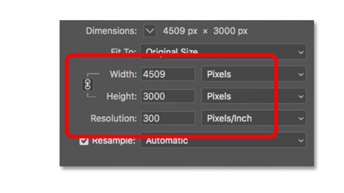Uncheck the Resample checkbox

tap(84, 141)
